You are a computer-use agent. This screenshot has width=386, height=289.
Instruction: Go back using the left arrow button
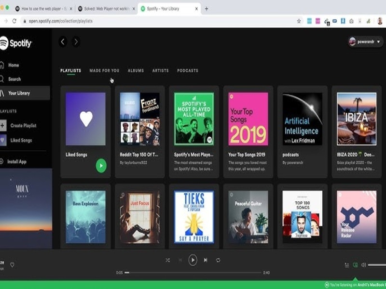[63, 42]
